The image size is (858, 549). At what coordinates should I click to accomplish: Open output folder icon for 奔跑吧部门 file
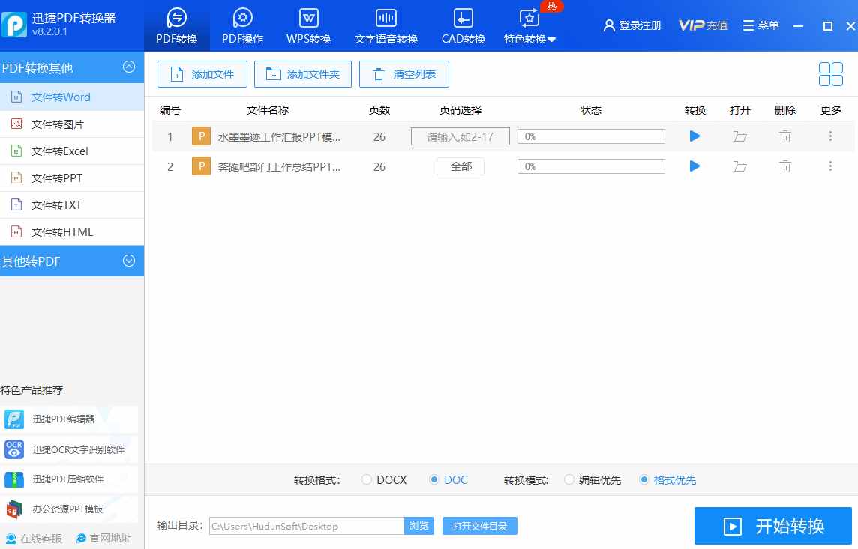point(739,166)
